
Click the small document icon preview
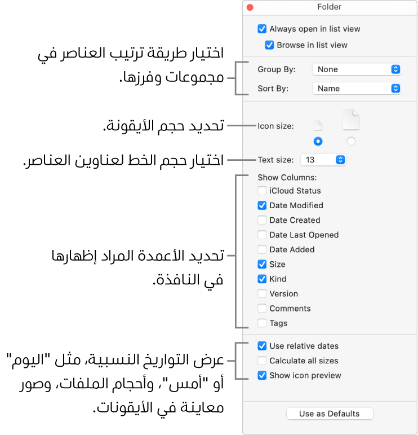(318, 126)
